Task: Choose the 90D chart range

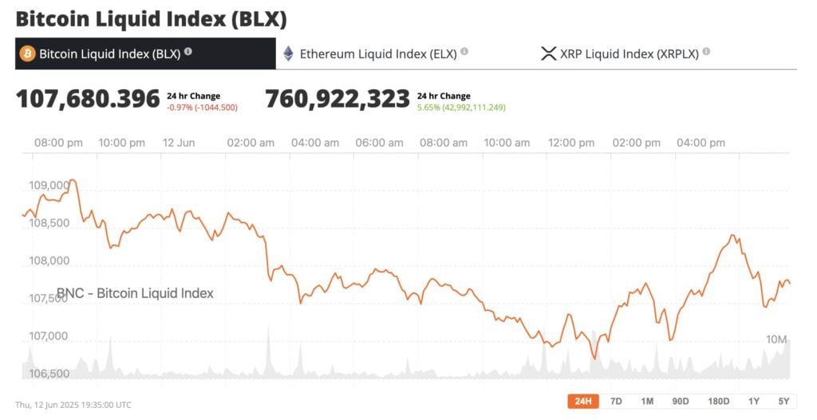Action: pos(681,401)
